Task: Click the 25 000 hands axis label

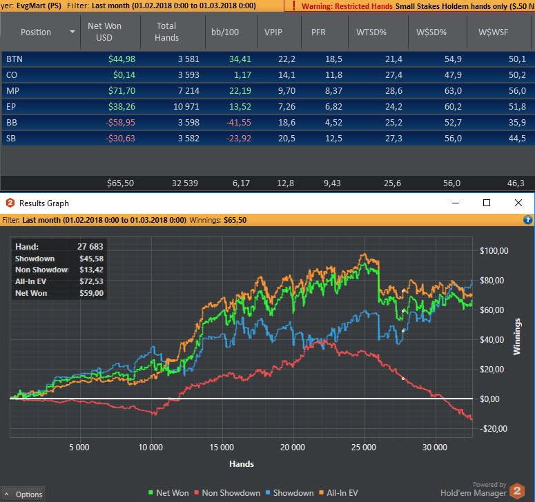Action: tap(363, 447)
